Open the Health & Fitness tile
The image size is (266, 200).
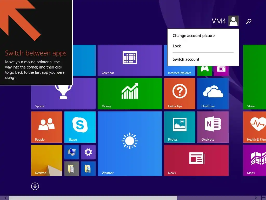tap(255, 127)
